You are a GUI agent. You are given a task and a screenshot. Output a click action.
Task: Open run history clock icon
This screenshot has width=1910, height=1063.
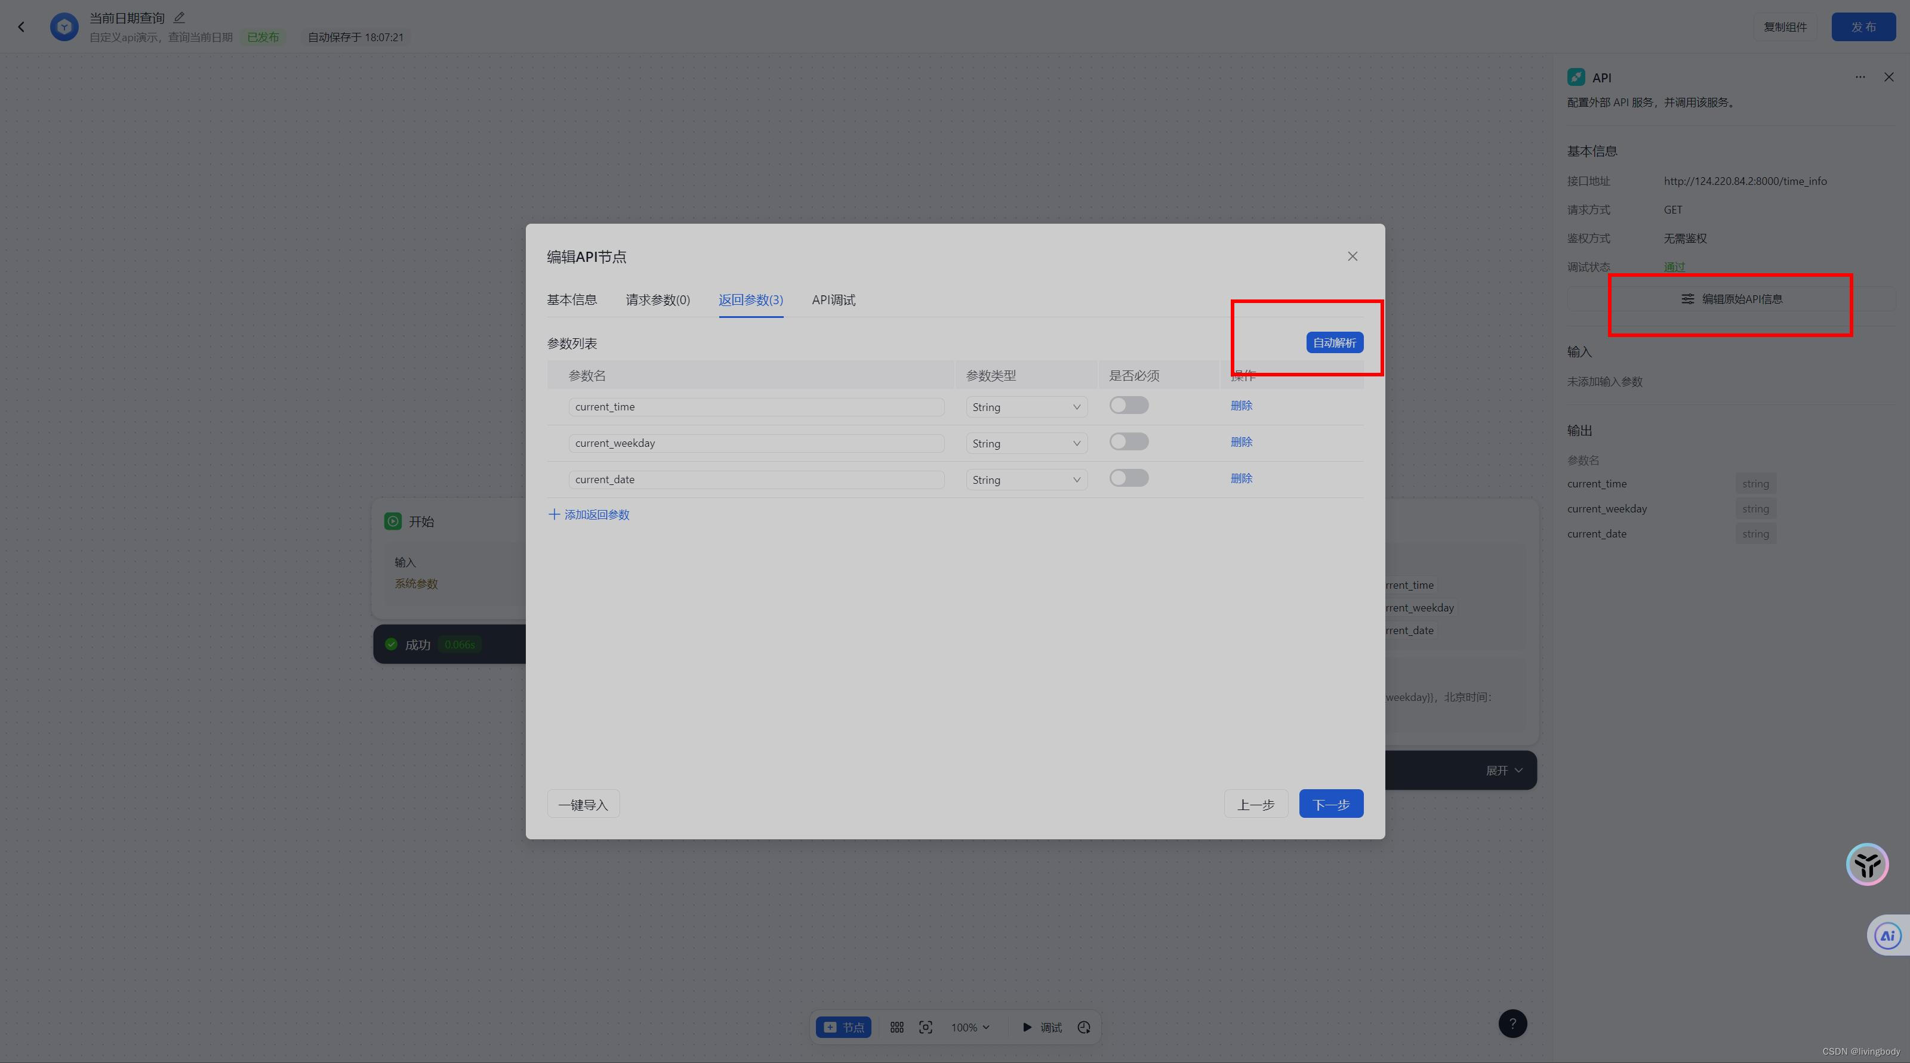click(x=1084, y=1027)
